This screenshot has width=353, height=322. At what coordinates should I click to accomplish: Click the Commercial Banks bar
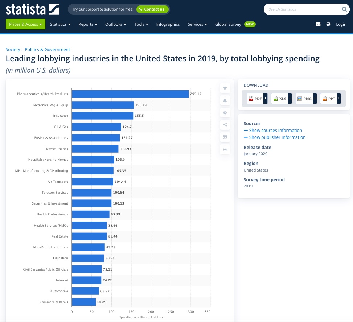tap(84, 302)
